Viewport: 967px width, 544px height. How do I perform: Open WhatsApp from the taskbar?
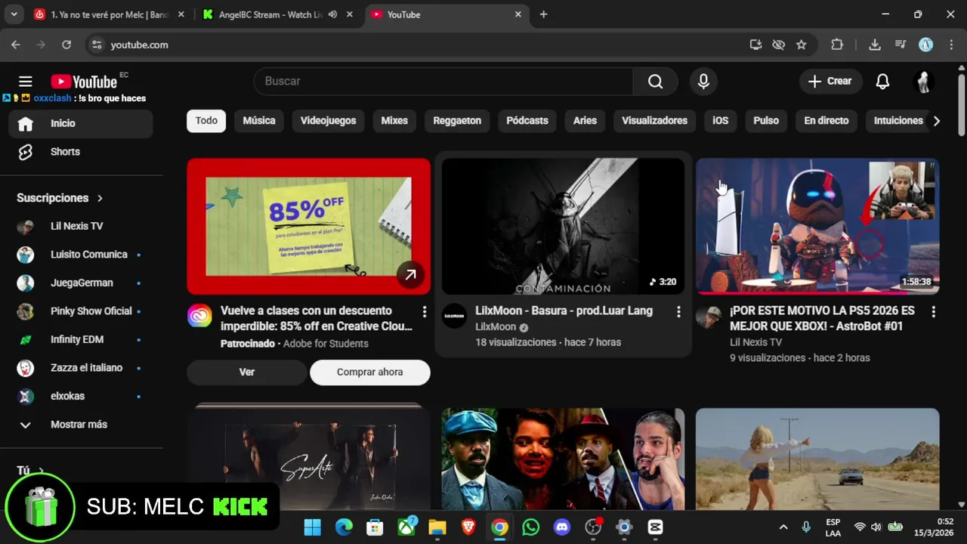click(x=531, y=527)
